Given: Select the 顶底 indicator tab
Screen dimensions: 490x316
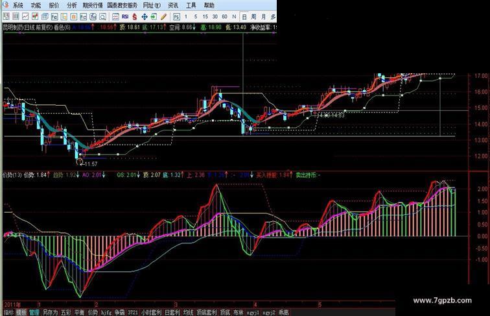Looking at the screenshot, I should pyautogui.click(x=225, y=312).
